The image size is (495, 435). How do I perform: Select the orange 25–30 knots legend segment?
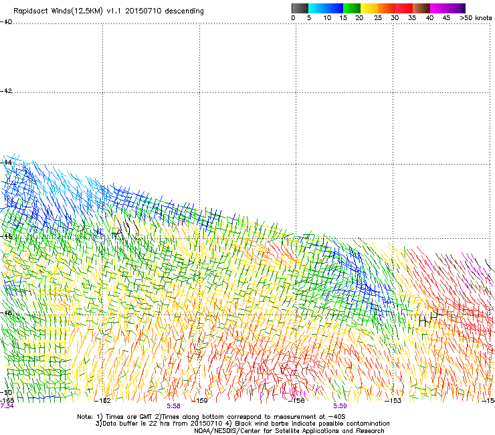(x=387, y=8)
